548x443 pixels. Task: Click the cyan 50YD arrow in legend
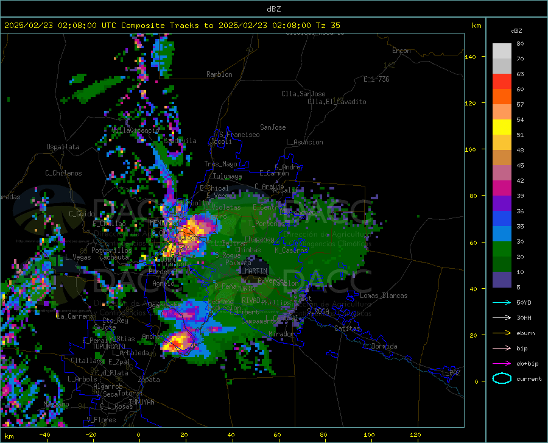pos(502,302)
